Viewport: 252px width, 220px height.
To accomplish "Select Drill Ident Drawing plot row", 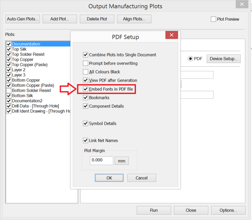I will pos(41,111).
